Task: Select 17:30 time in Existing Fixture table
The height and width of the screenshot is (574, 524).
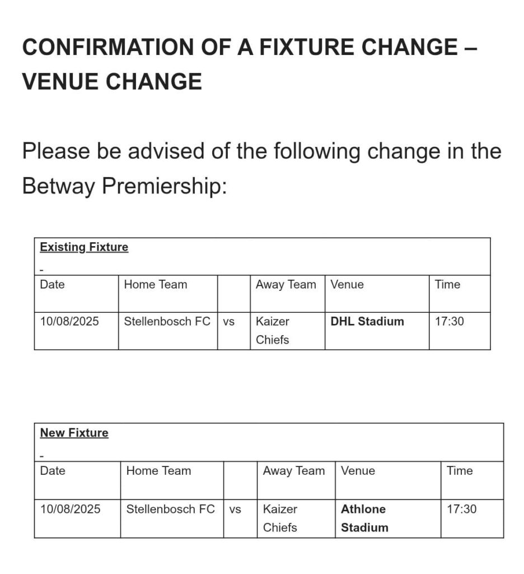Action: tap(449, 321)
